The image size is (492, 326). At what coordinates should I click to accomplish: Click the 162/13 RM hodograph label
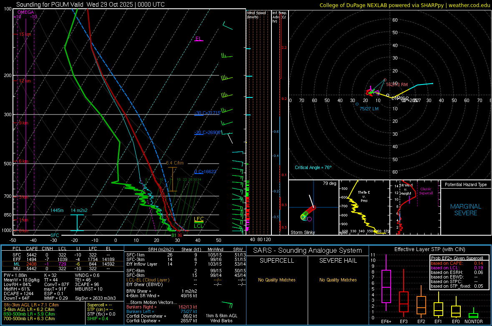pos(397,85)
